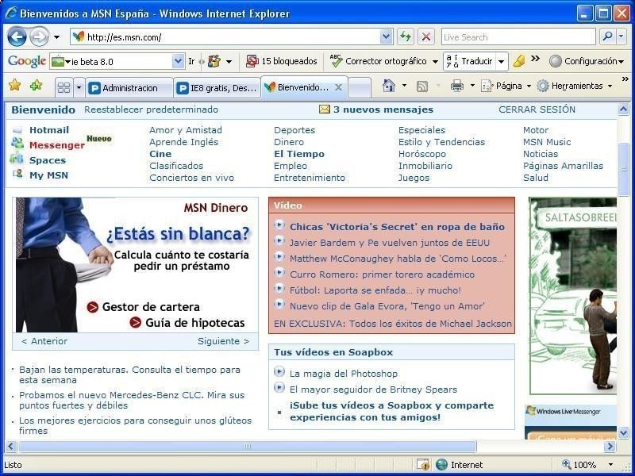635x476 pixels.
Task: Show more Google toolbar buttons chevron
Action: (535, 58)
